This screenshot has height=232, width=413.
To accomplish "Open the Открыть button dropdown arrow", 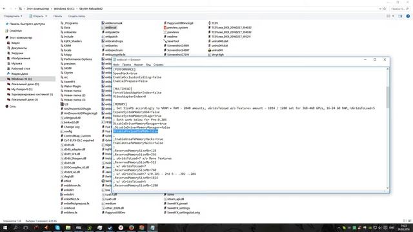I will point(46,16).
